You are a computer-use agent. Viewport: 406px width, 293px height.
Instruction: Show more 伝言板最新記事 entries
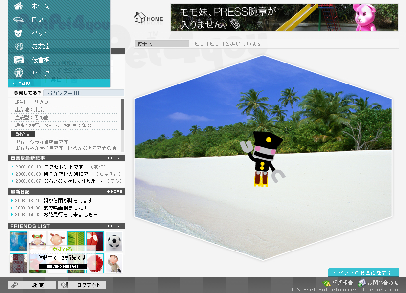pos(114,158)
